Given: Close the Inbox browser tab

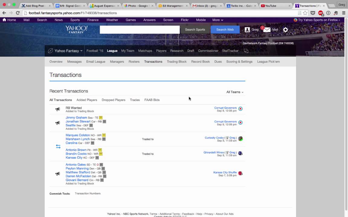Looking at the screenshot, I should pyautogui.click(x=221, y=6).
